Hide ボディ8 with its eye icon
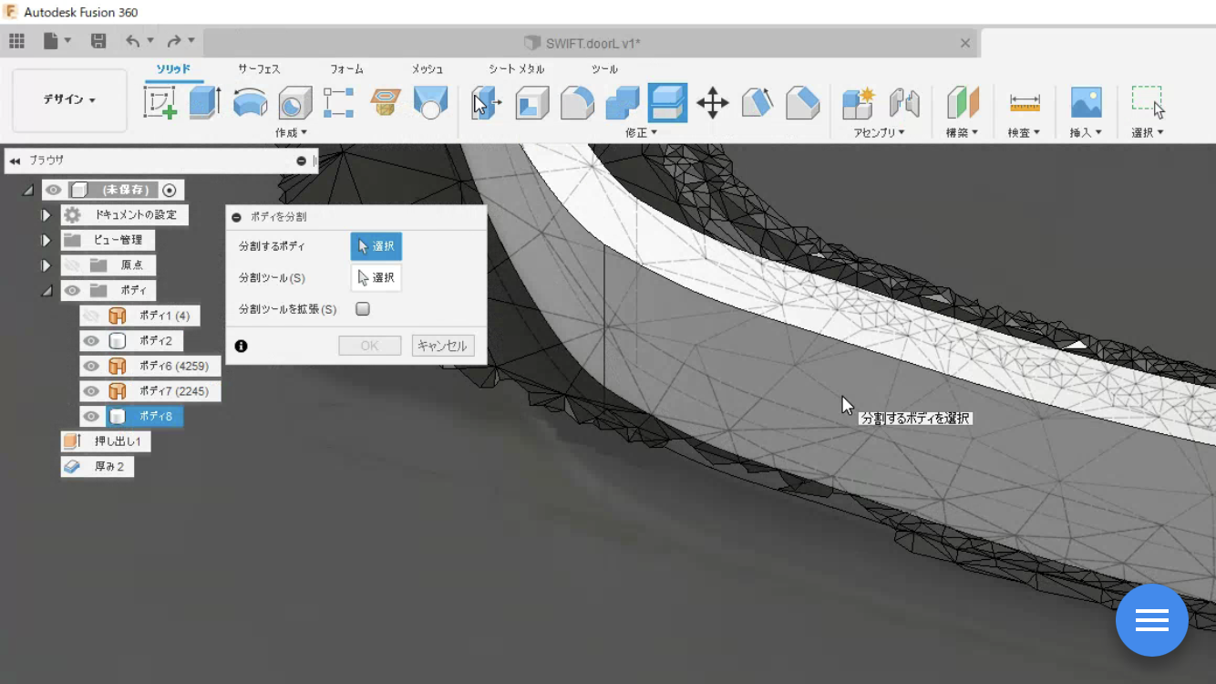The height and width of the screenshot is (684, 1216). click(91, 417)
